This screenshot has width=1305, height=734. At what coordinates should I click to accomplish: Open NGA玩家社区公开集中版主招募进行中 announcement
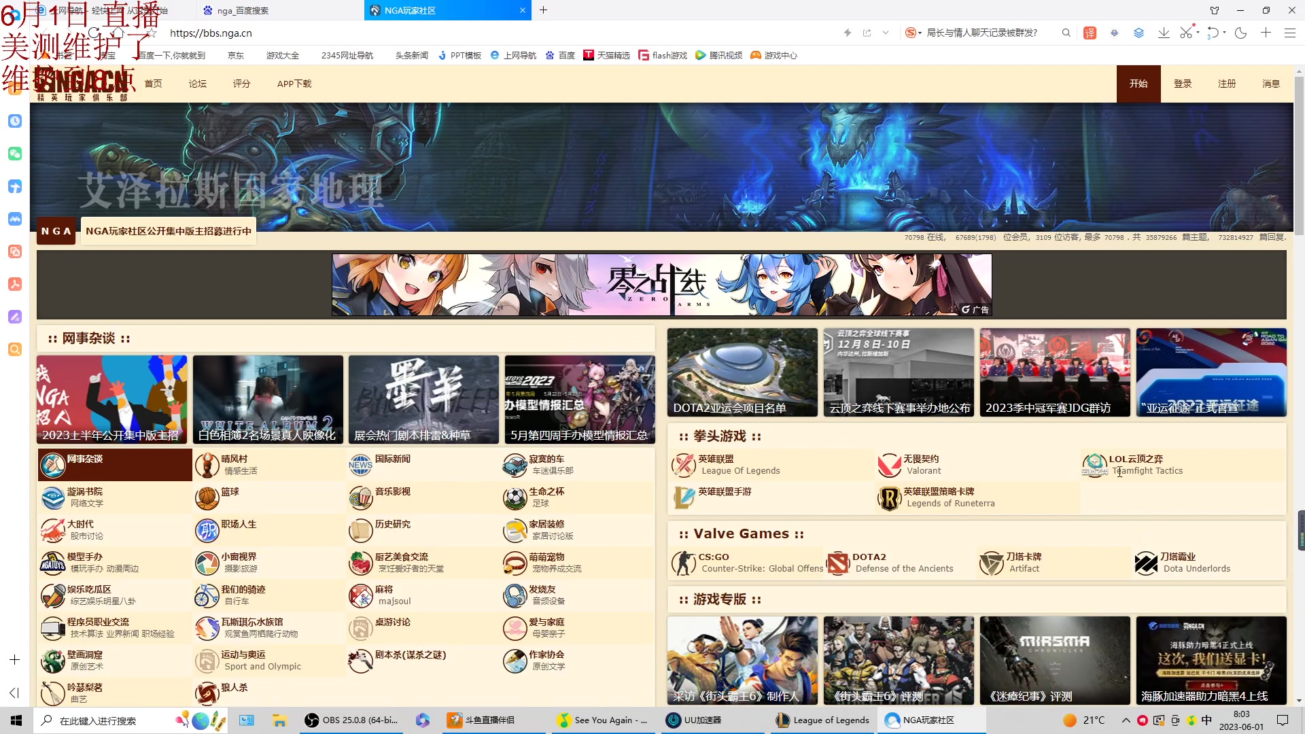click(x=169, y=231)
